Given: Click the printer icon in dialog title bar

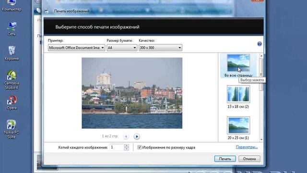Looking at the screenshot, I should 47,11.
